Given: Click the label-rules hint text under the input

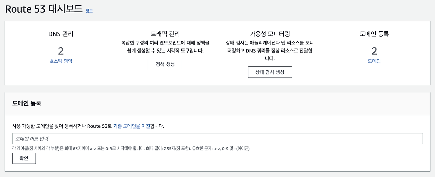Looking at the screenshot, I should [131, 149].
